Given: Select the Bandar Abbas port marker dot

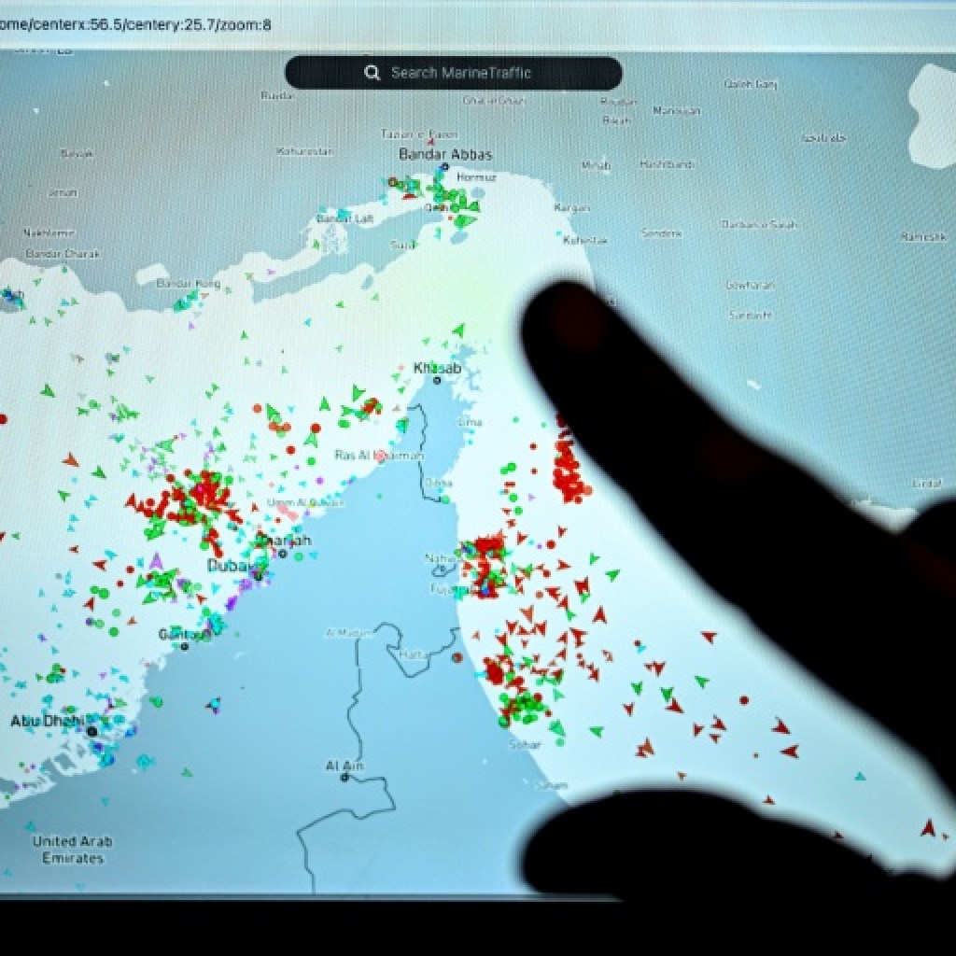Looking at the screenshot, I should tap(445, 168).
